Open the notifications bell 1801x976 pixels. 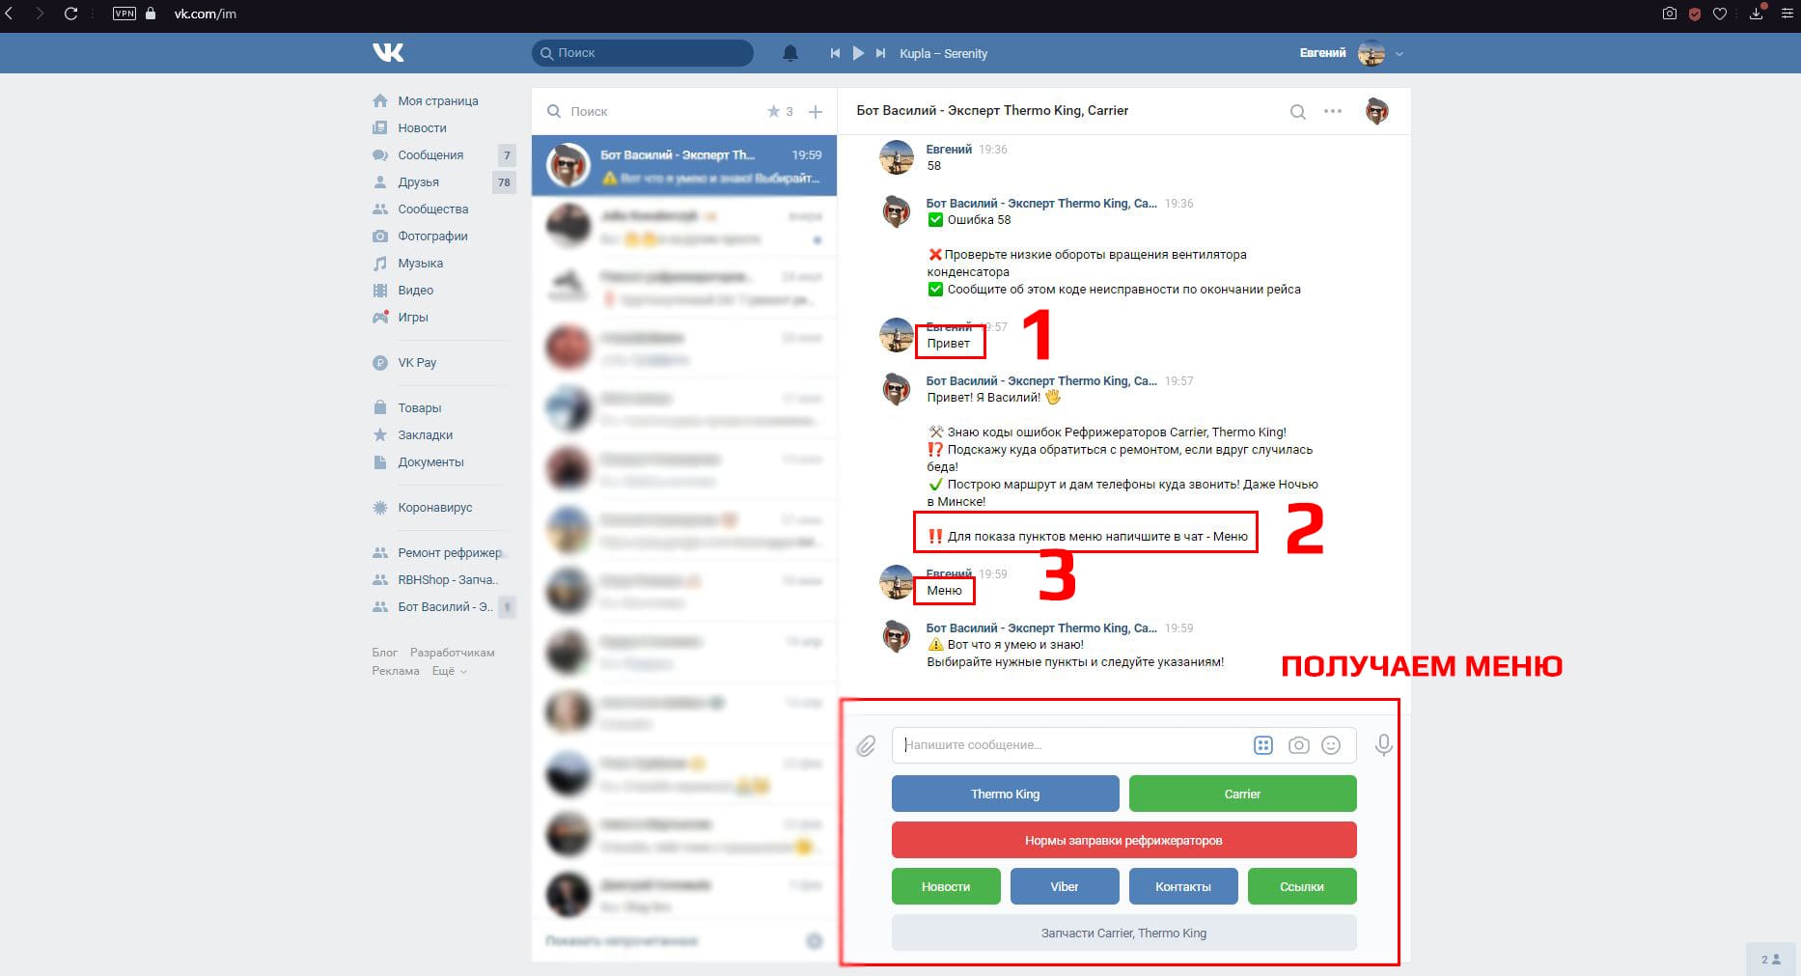point(790,53)
